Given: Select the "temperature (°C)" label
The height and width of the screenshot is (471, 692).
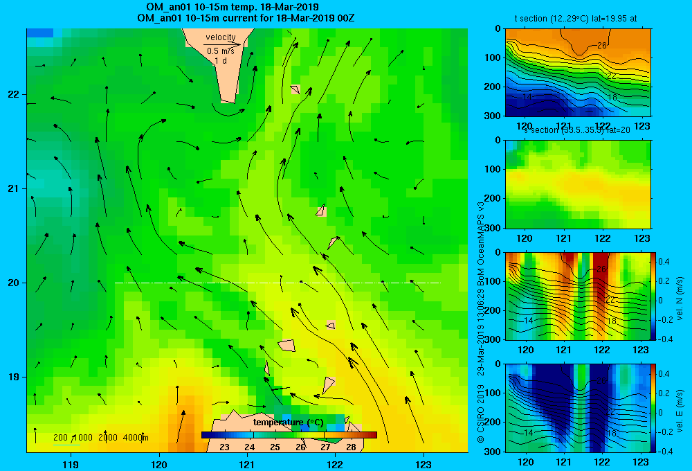Looking at the screenshot, I should point(288,423).
